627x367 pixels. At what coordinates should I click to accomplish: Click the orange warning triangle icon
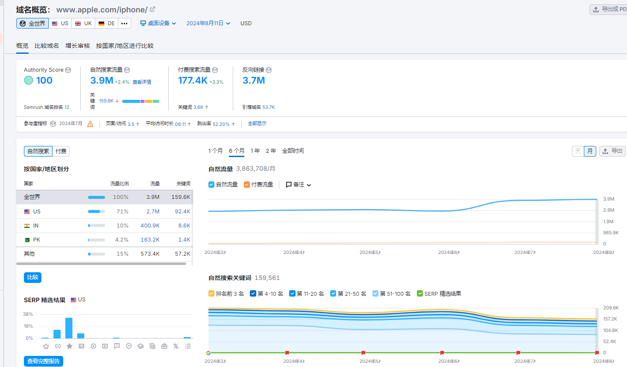(x=90, y=124)
